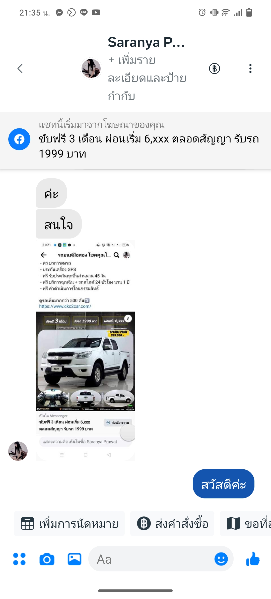Tap add details and labels text

tap(147, 78)
